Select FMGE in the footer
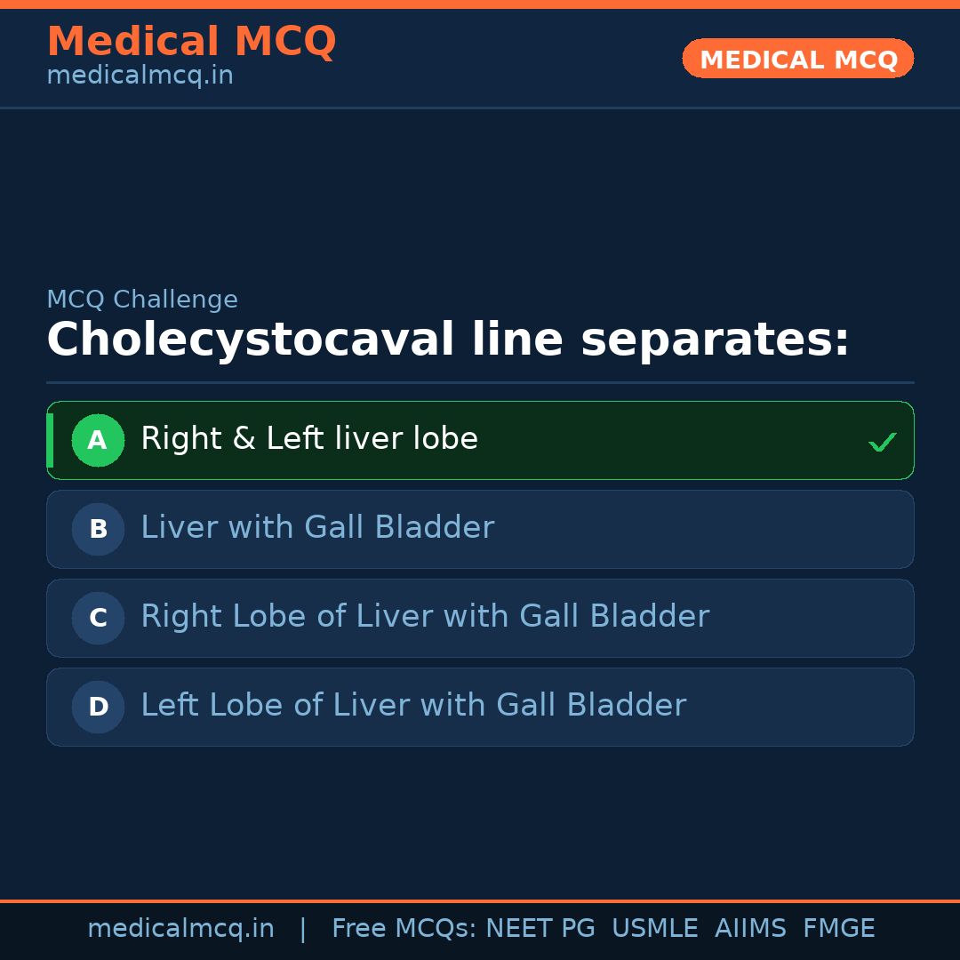This screenshot has width=960, height=960. pyautogui.click(x=839, y=929)
